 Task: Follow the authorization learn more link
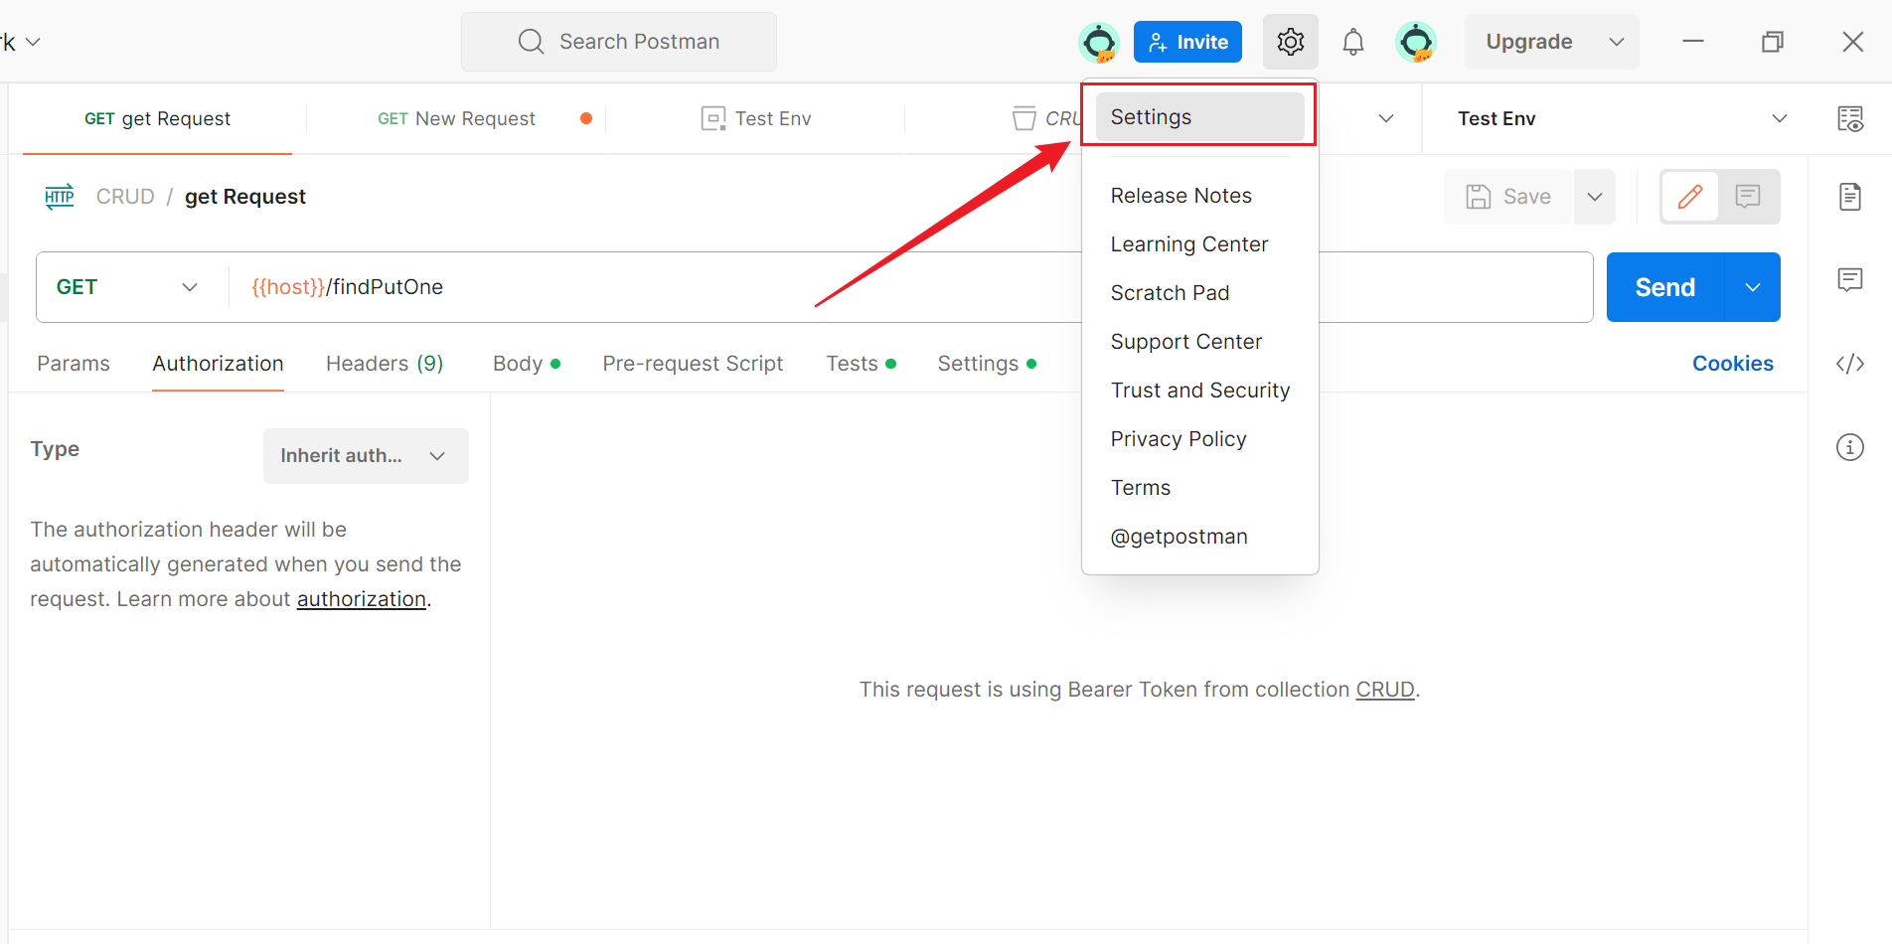(362, 599)
